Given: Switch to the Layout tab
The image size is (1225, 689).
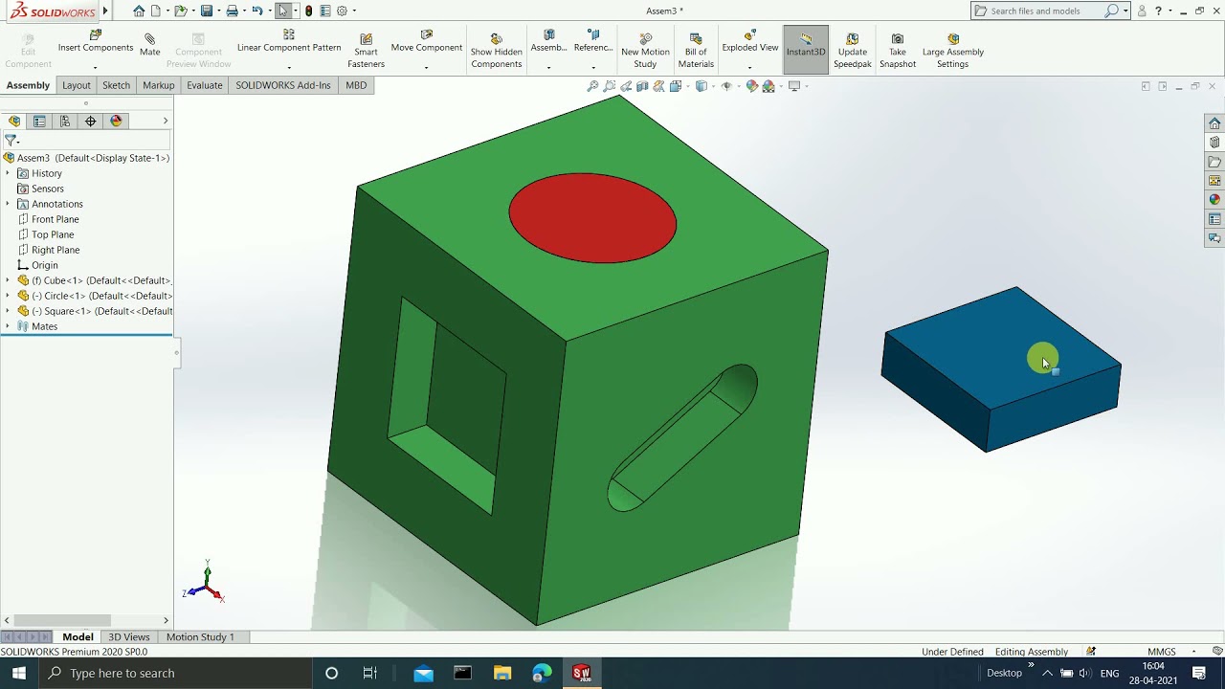Looking at the screenshot, I should (x=77, y=85).
